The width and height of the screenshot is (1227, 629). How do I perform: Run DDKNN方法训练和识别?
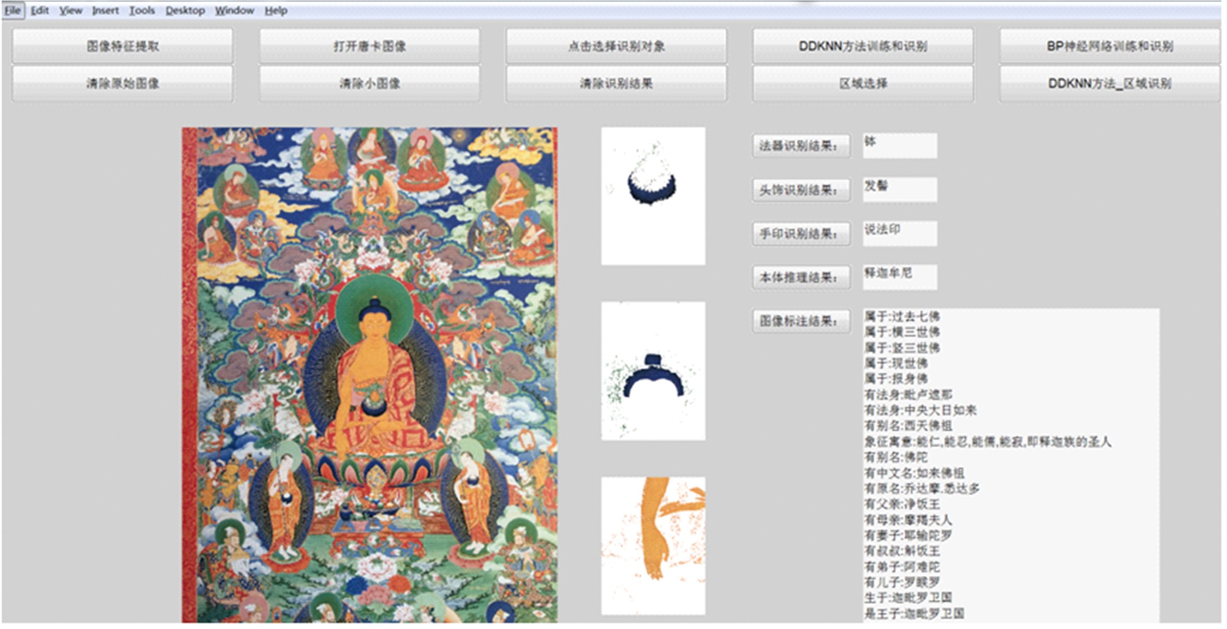pyautogui.click(x=863, y=46)
